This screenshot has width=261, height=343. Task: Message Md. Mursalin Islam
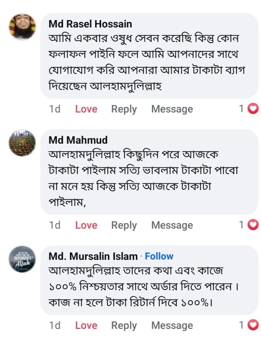tap(172, 326)
